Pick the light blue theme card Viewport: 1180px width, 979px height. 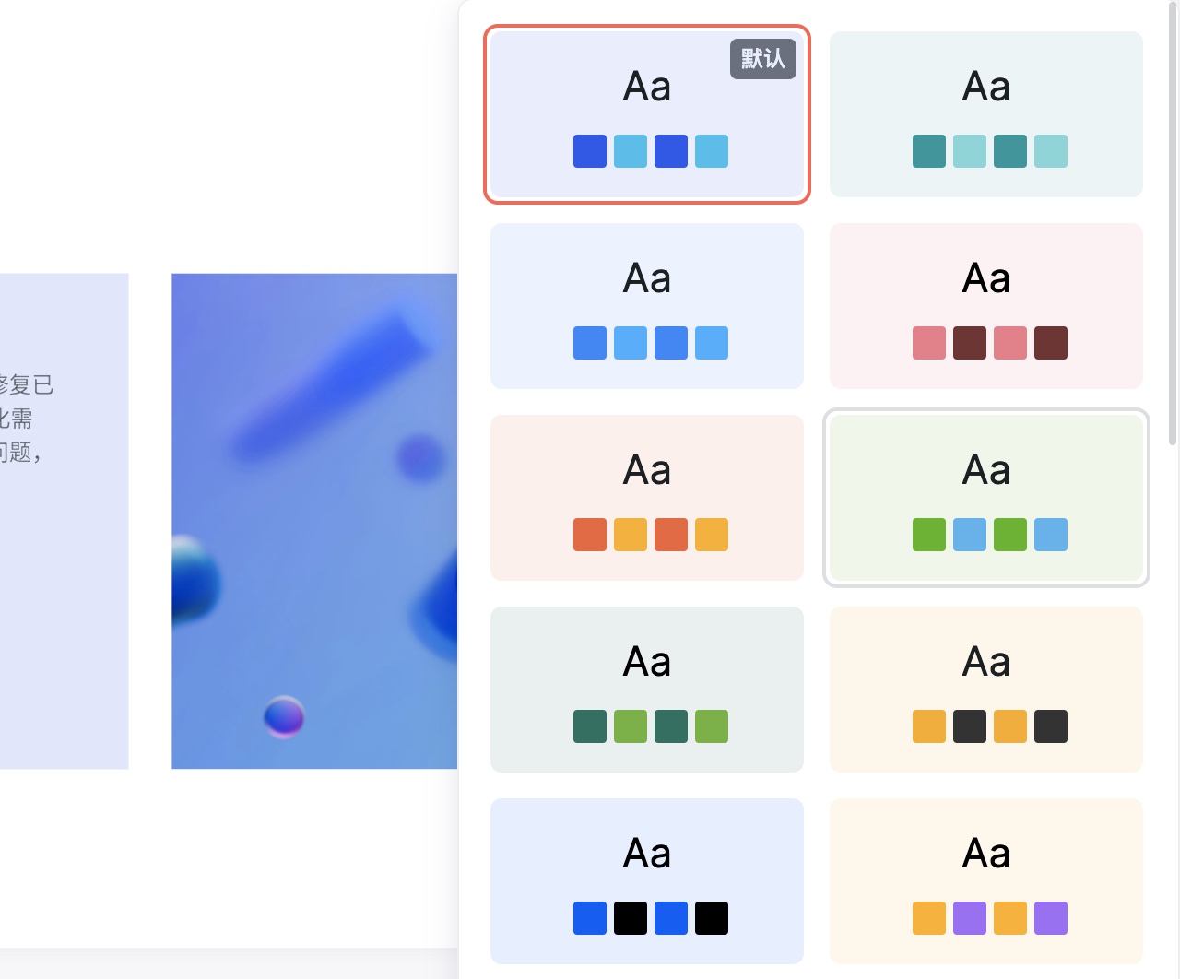point(646,306)
